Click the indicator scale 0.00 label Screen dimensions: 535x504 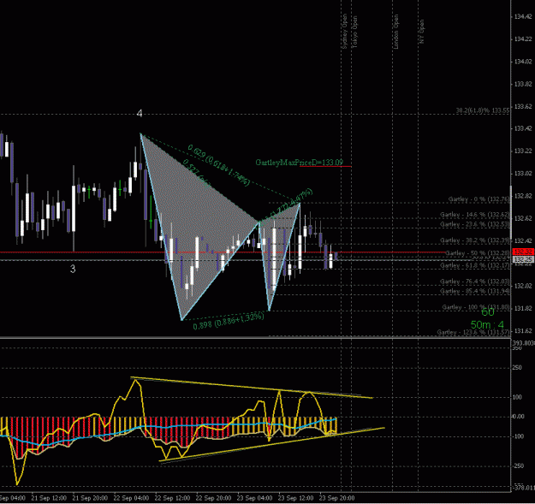[x=519, y=417]
